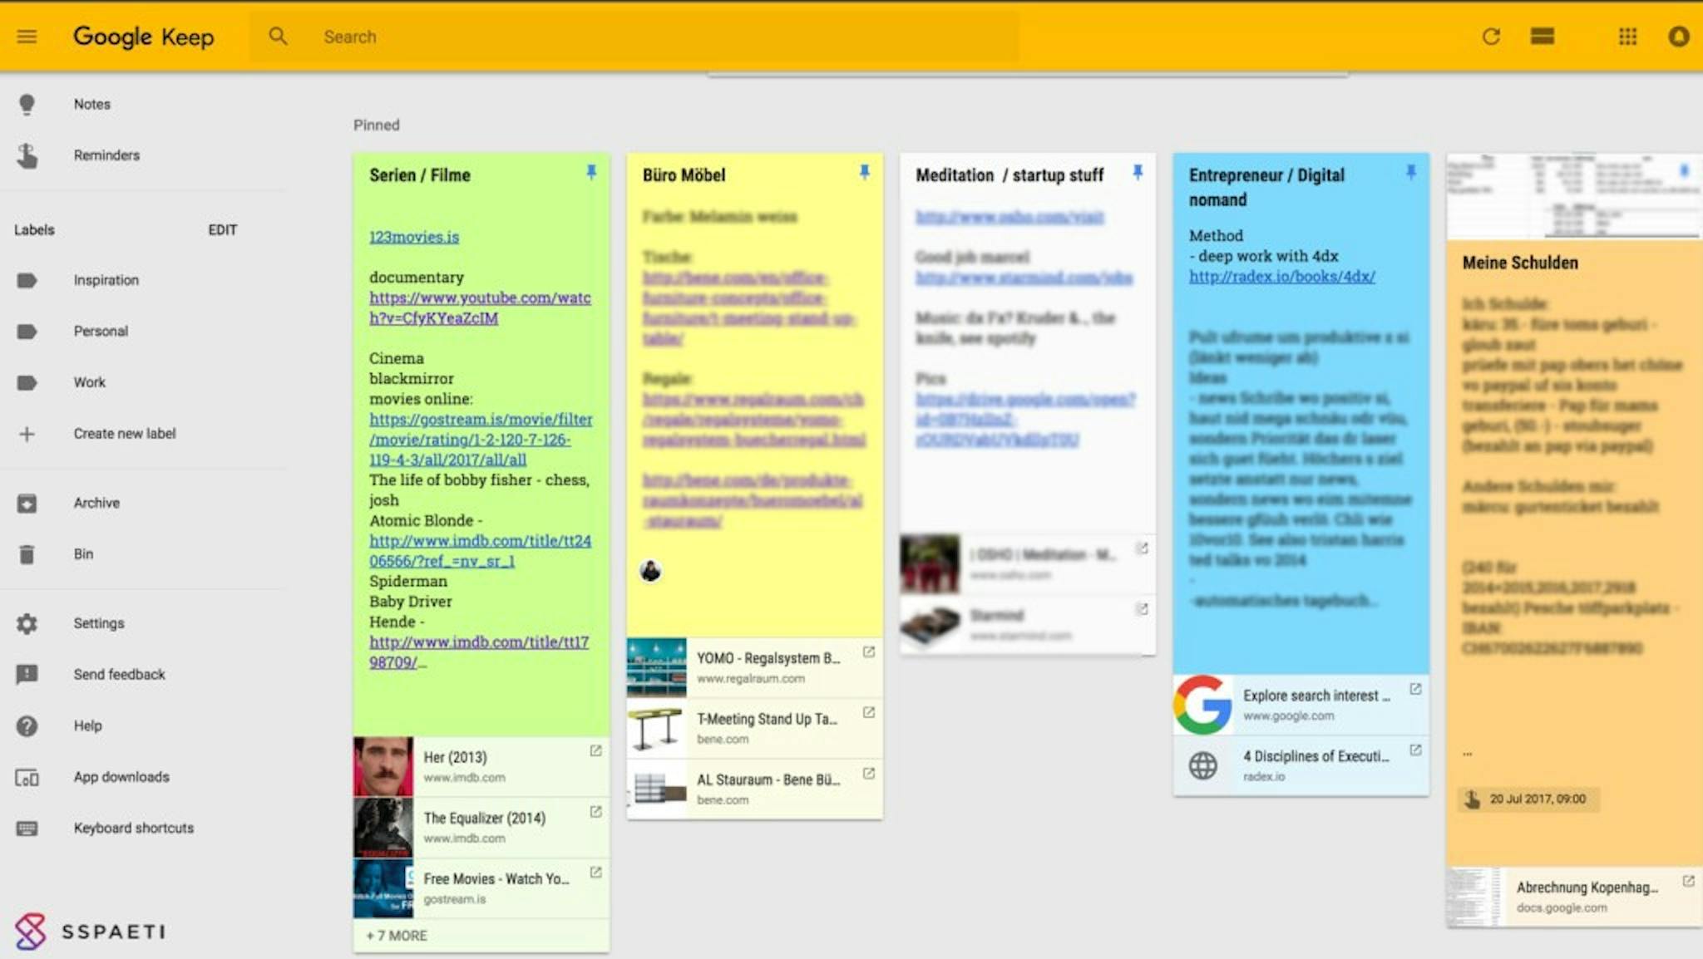Refresh notes with the reload icon
Viewport: 1703px width, 959px height.
[x=1491, y=37]
